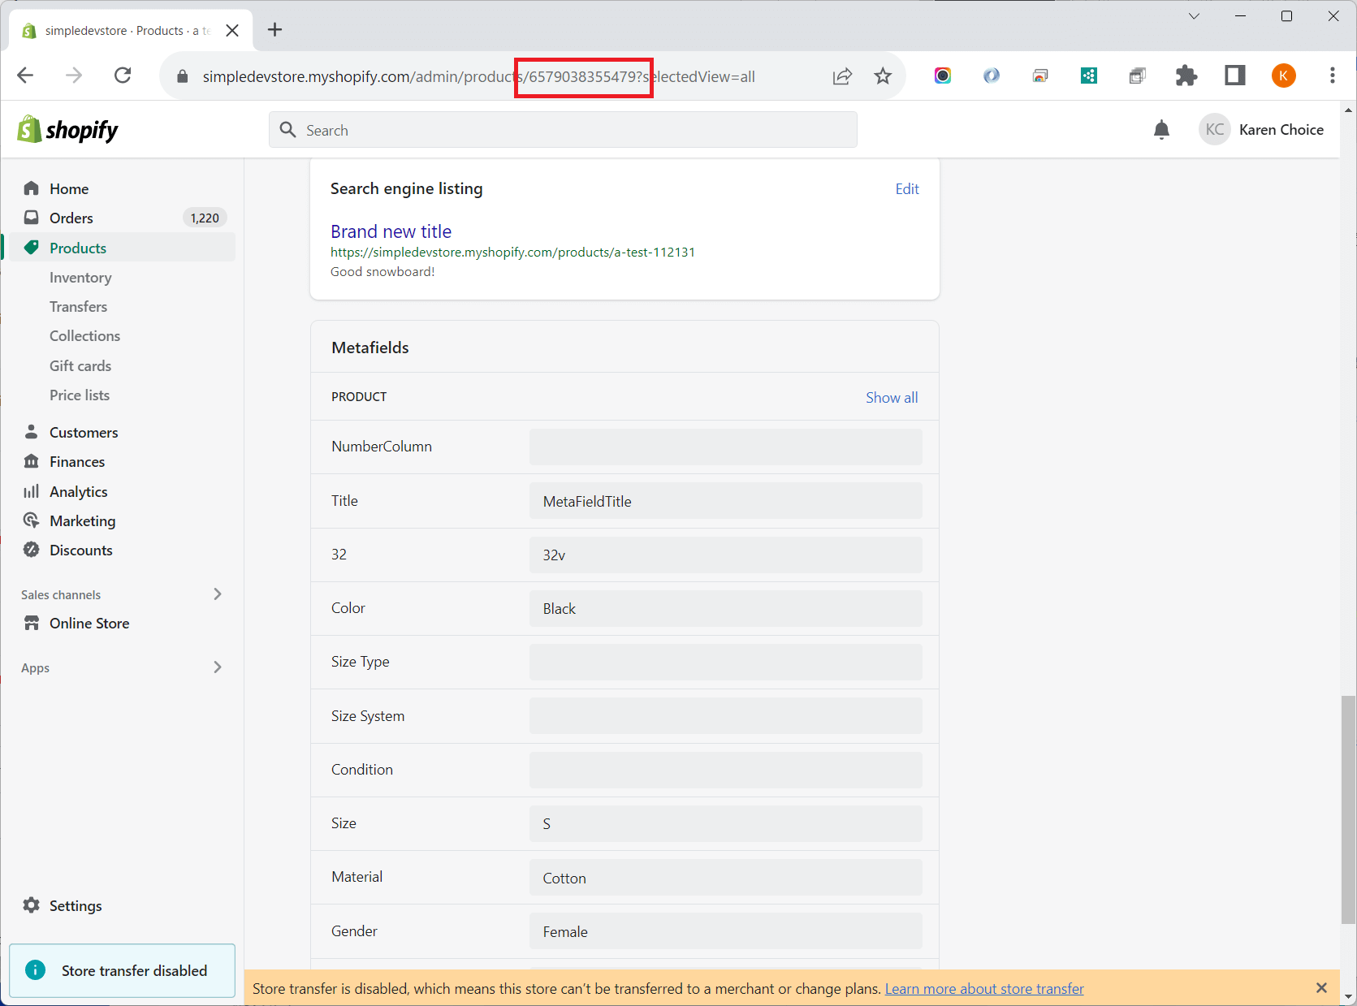This screenshot has width=1357, height=1006.
Task: Open Inventory under Products
Action: pyautogui.click(x=80, y=278)
